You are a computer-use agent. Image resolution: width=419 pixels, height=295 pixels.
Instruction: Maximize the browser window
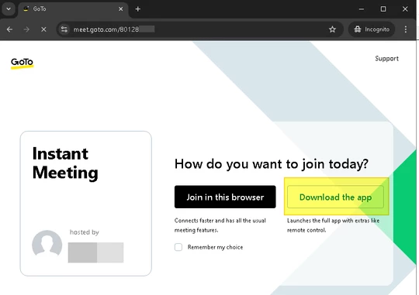[383, 9]
